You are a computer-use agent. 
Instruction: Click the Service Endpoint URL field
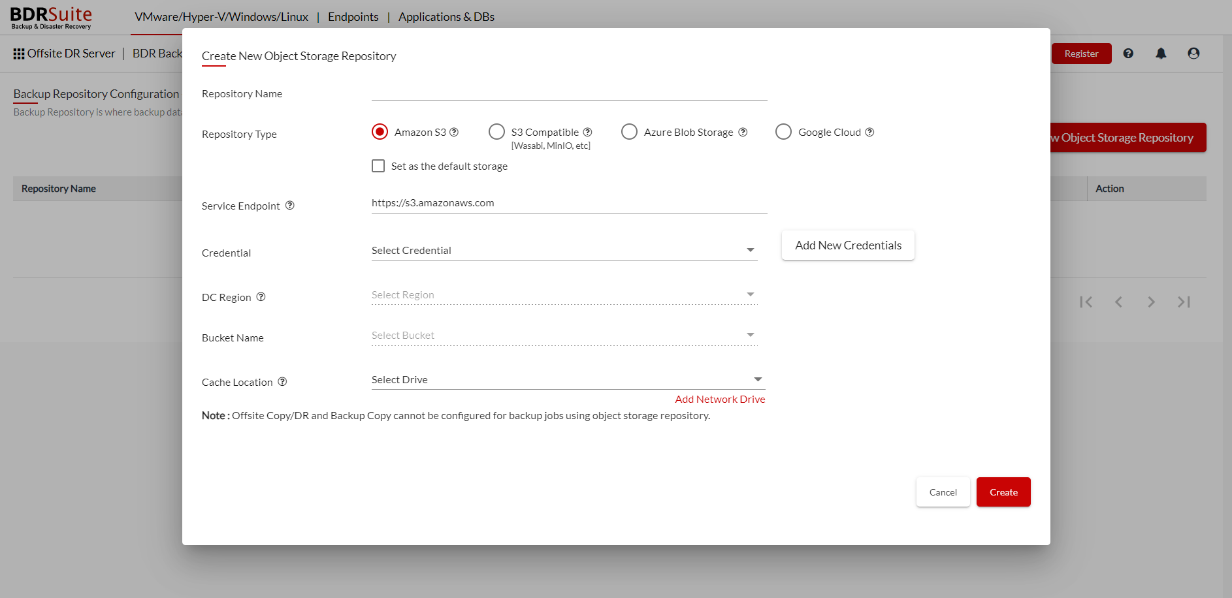[x=570, y=203]
